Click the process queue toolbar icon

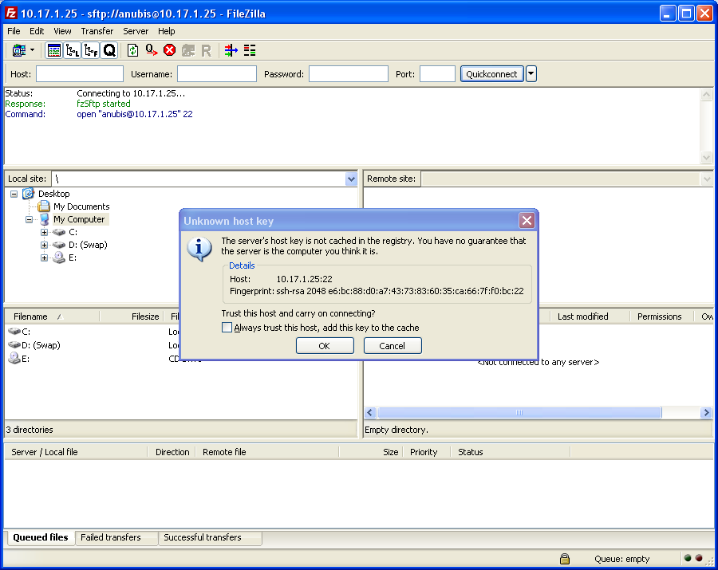point(152,50)
